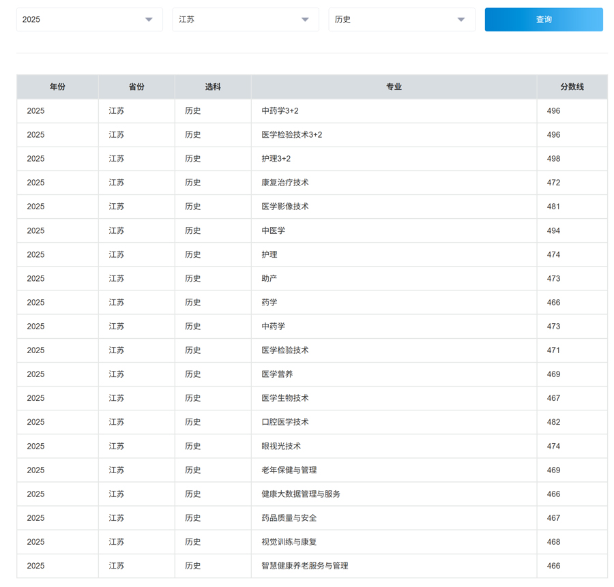Click the 分数线 column header

[572, 87]
